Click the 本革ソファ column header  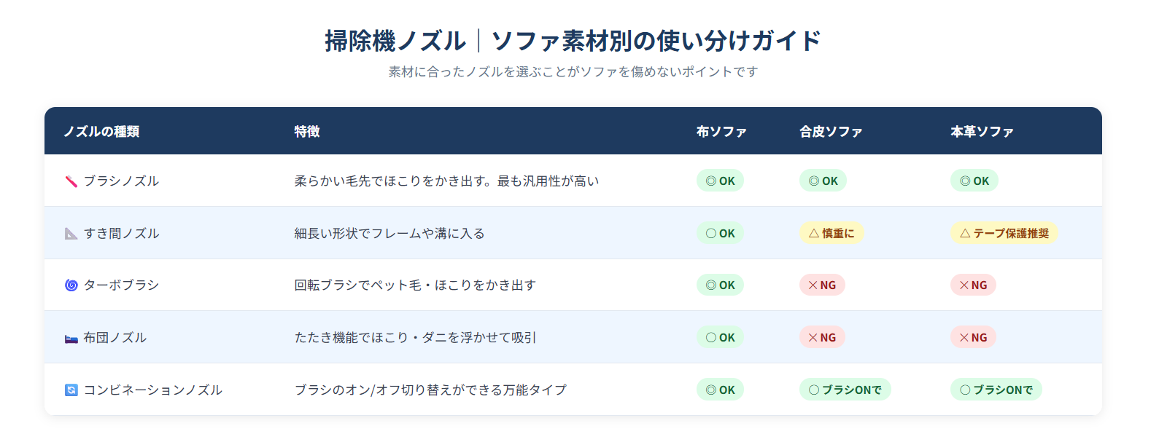point(982,132)
